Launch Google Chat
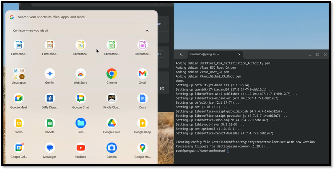 point(80,98)
